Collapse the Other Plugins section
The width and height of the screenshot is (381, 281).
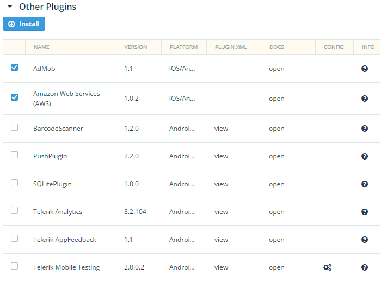tap(10, 7)
